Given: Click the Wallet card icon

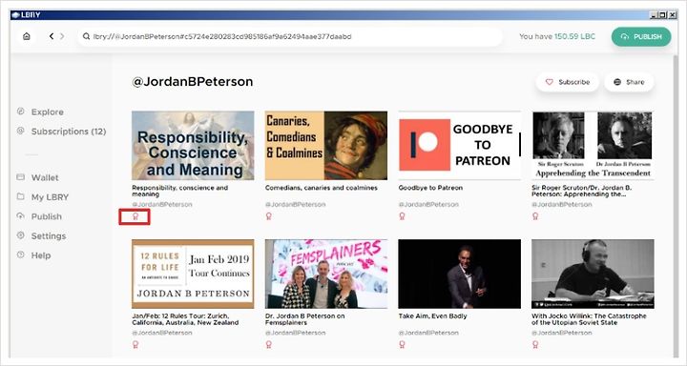Looking at the screenshot, I should [x=21, y=177].
